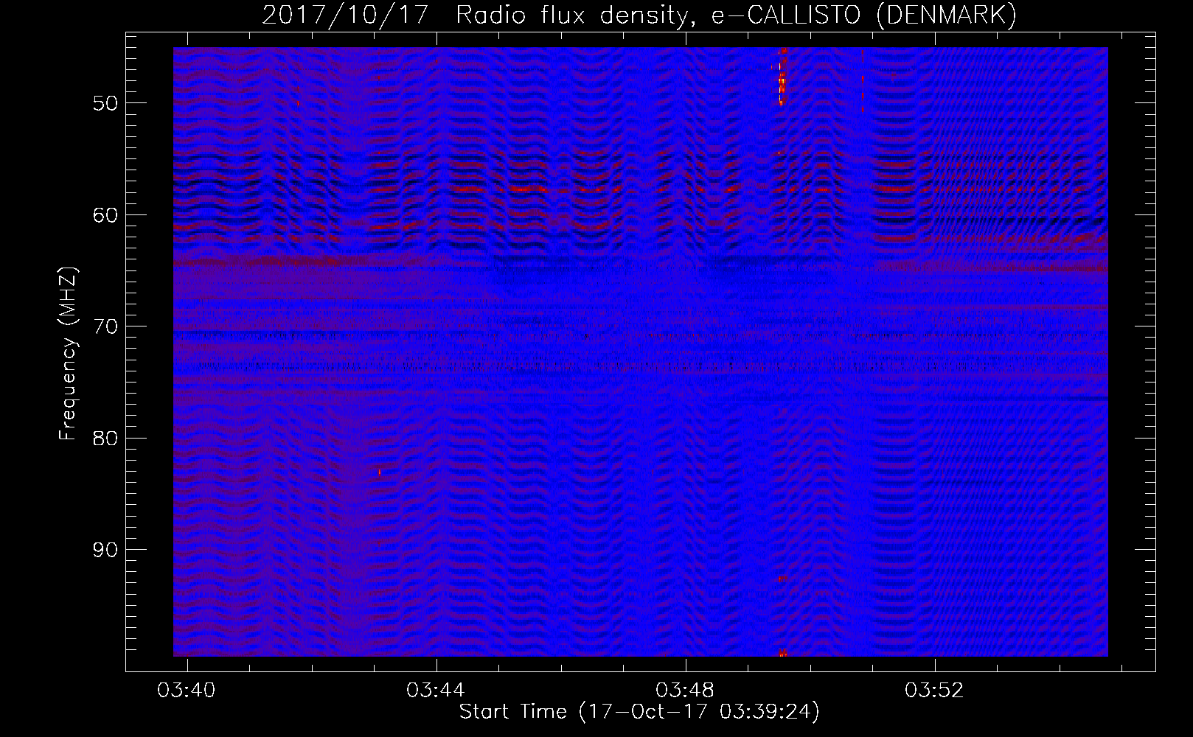The image size is (1193, 737).
Task: Select the 03:52 time tick label
Action: 935,691
